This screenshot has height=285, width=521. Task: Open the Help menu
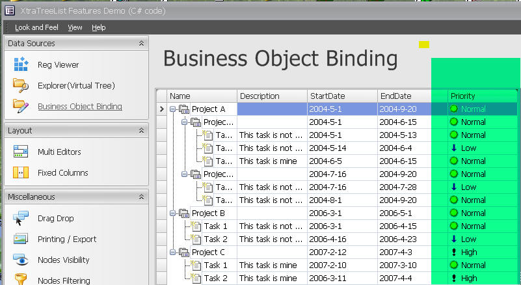99,27
